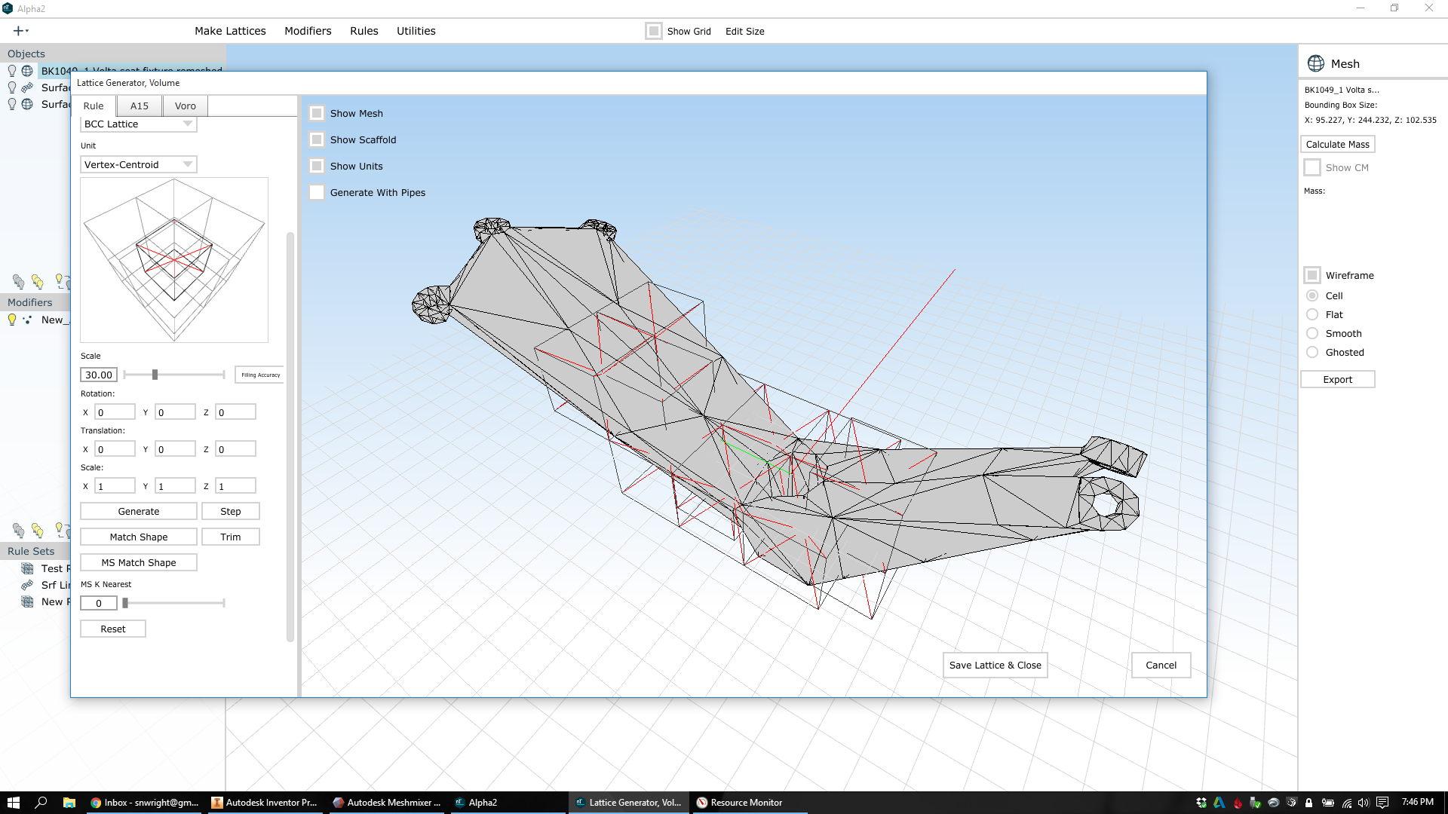
Task: Toggle lightbulb for last Surface object
Action: point(12,104)
